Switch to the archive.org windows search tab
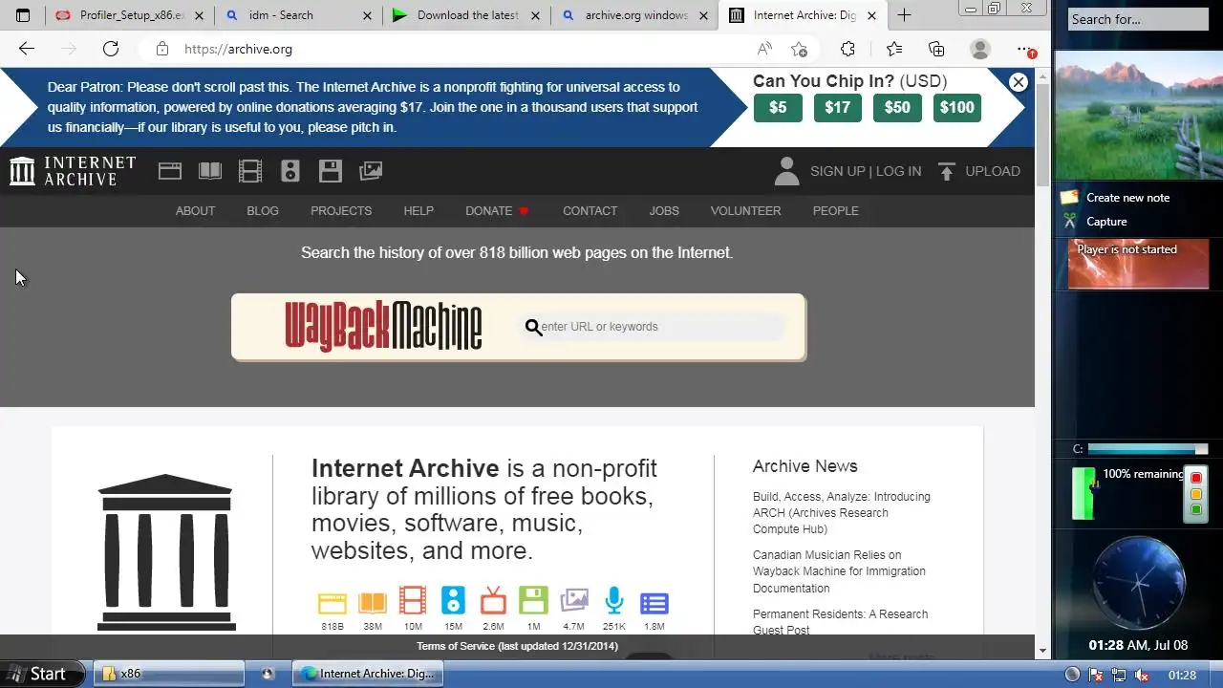The image size is (1223, 688). click(x=634, y=15)
